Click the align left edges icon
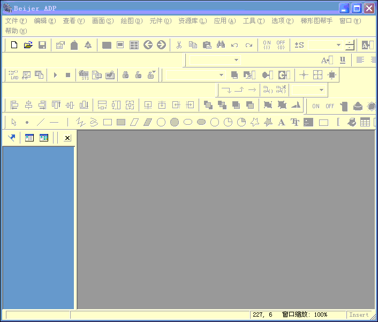The width and height of the screenshot is (378, 322). point(14,105)
